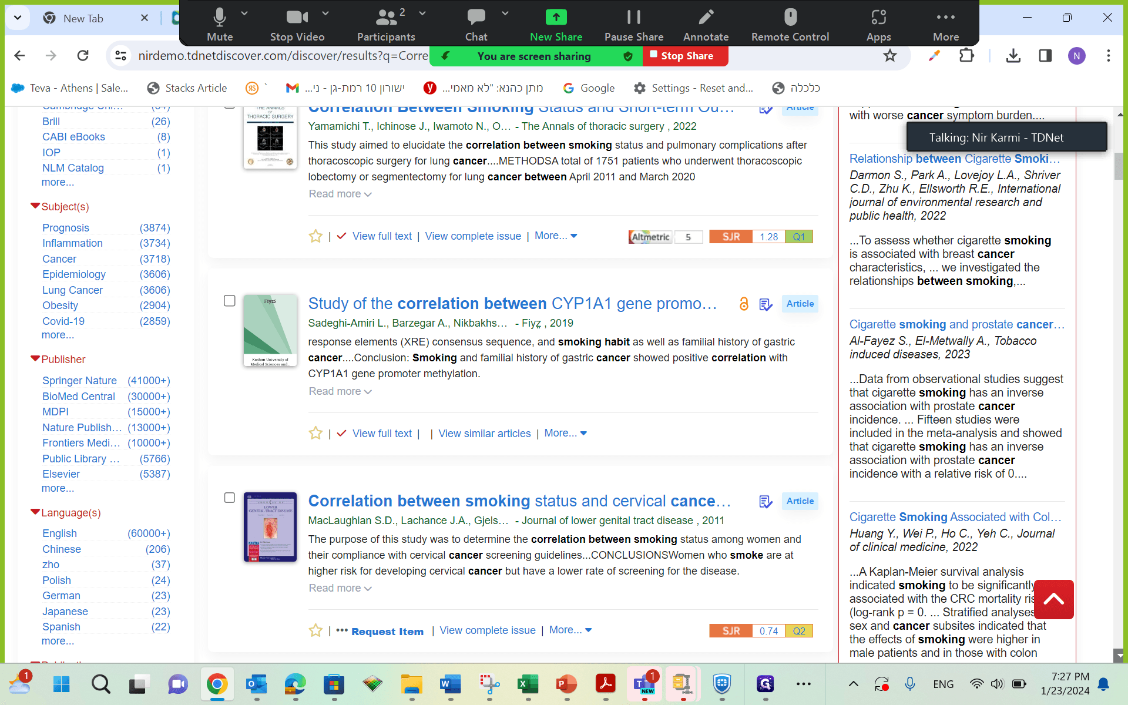Click the open access icon on CYP1A1 article
The height and width of the screenshot is (705, 1128).
pyautogui.click(x=744, y=304)
